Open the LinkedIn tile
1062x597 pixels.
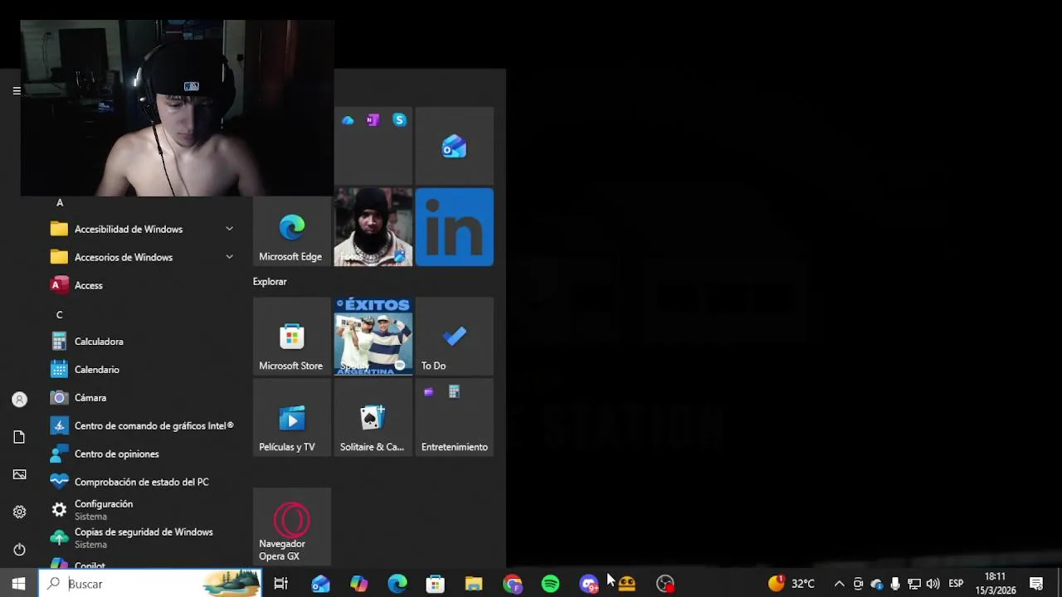[455, 228]
